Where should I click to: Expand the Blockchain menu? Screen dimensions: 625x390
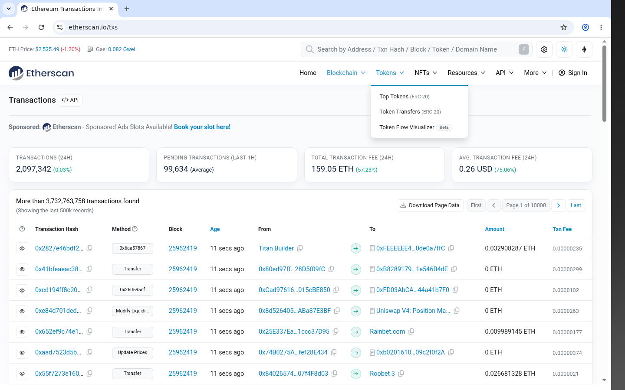pos(346,73)
